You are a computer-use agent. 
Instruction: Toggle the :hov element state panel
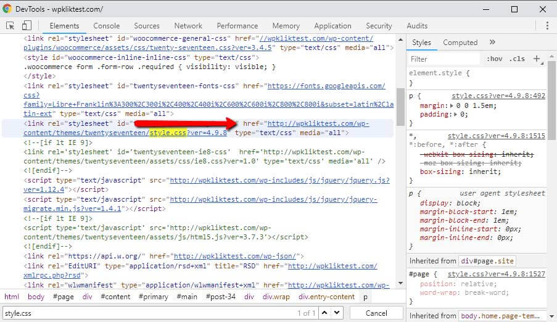495,59
